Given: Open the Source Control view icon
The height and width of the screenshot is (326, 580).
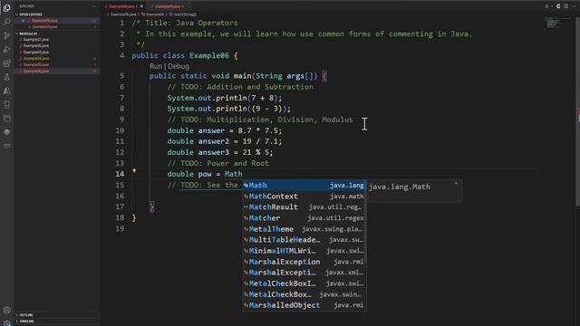Looking at the screenshot, I should (6, 35).
